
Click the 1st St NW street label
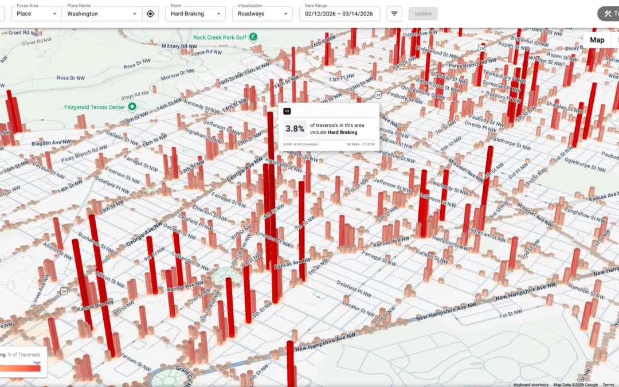click(x=511, y=314)
